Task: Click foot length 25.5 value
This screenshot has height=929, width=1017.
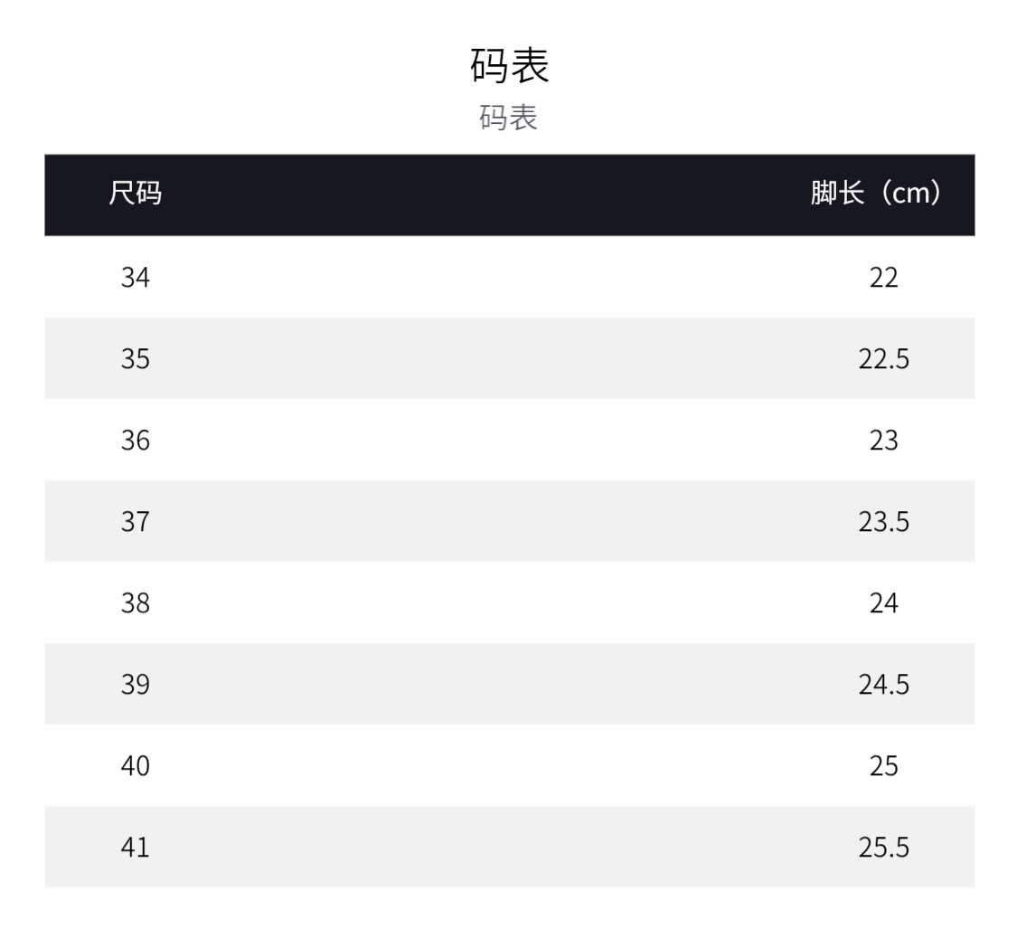Action: point(883,847)
